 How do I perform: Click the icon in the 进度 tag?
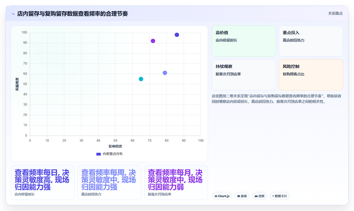coord(256,196)
